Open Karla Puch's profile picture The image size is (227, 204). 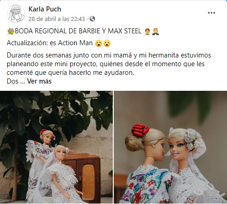tap(16, 14)
